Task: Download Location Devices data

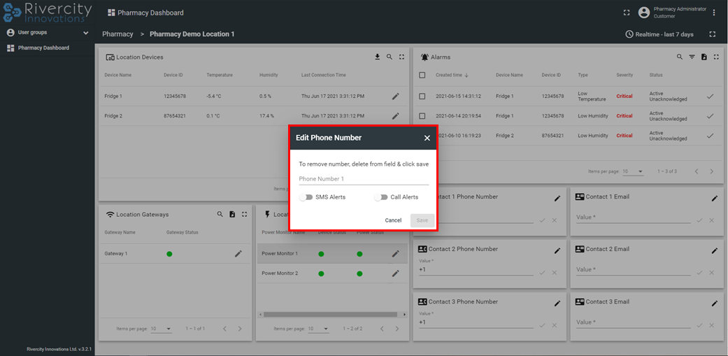Action: coord(378,57)
